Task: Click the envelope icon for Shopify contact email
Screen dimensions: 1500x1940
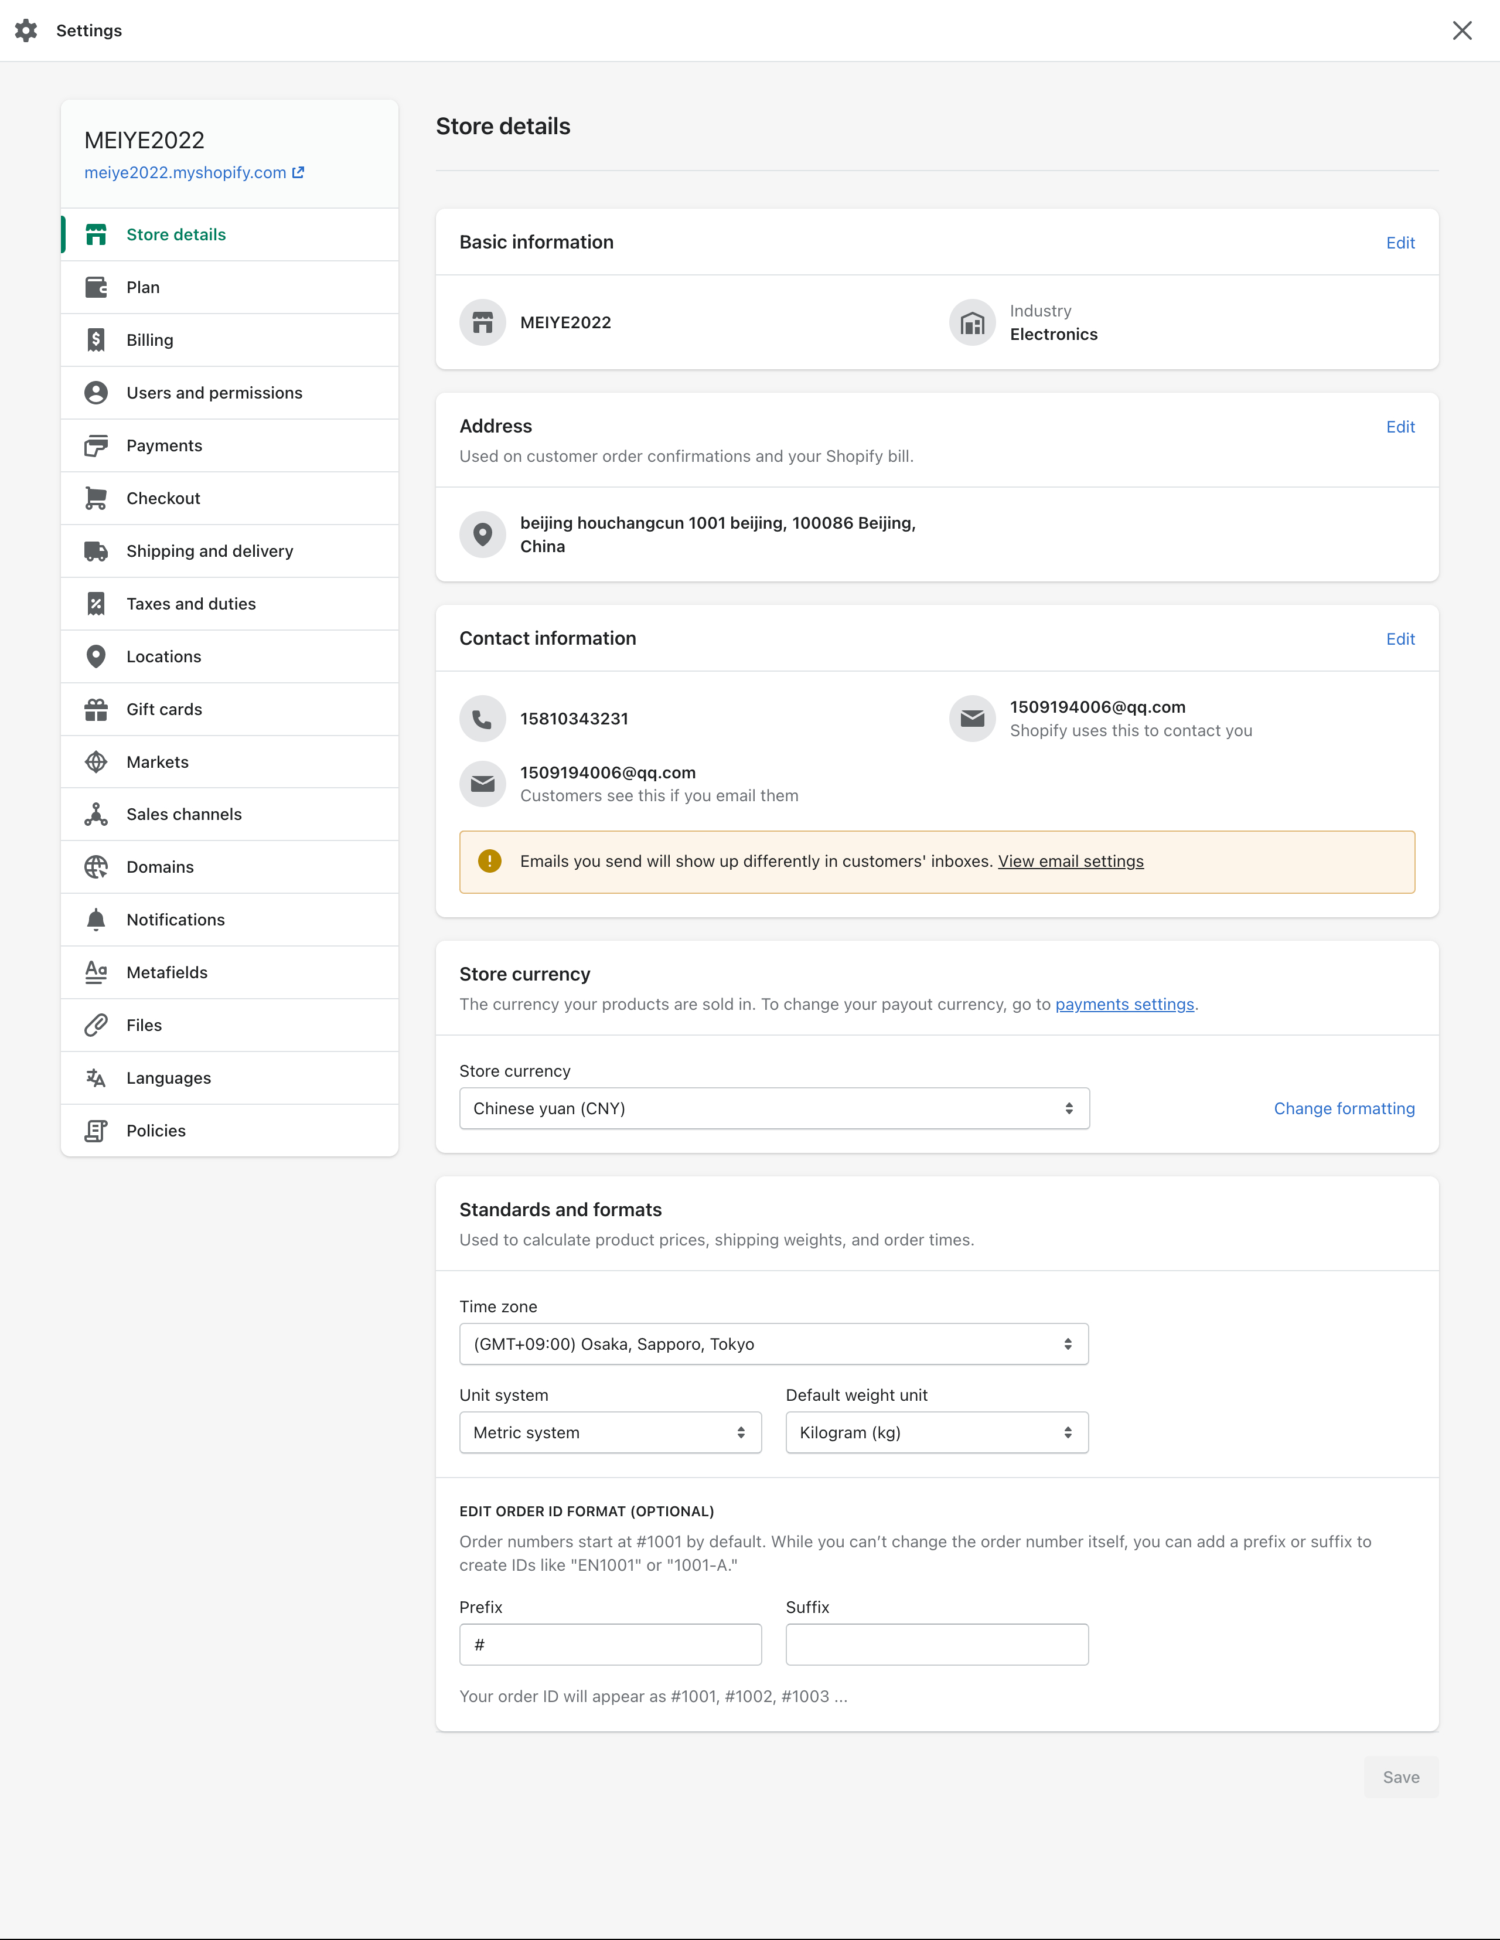Action: (973, 719)
